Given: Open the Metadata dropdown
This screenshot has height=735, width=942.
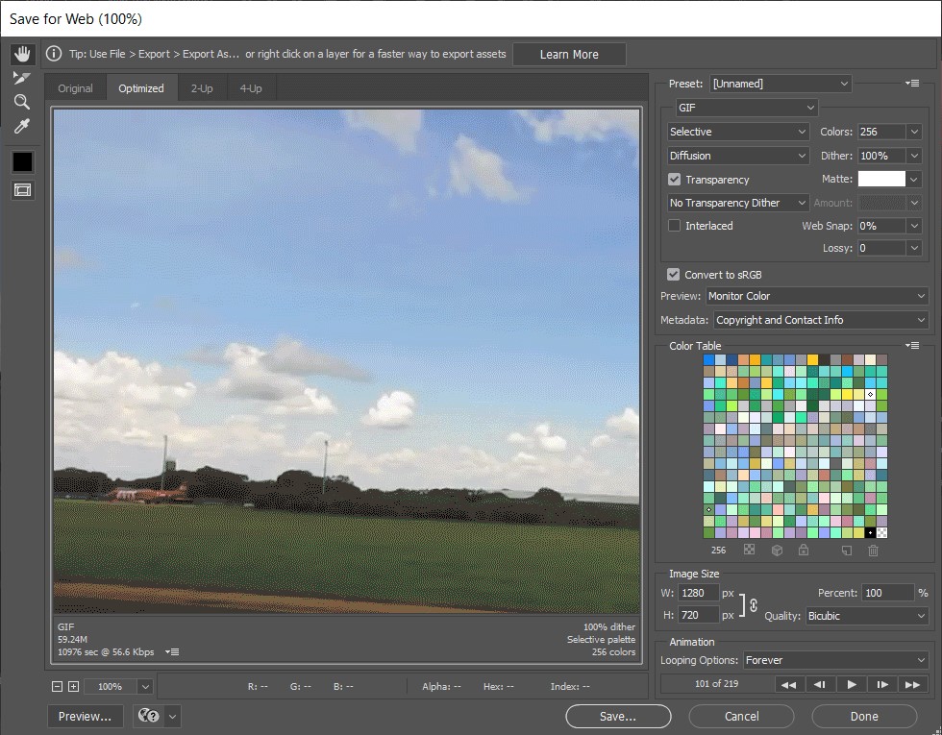Looking at the screenshot, I should click(820, 320).
